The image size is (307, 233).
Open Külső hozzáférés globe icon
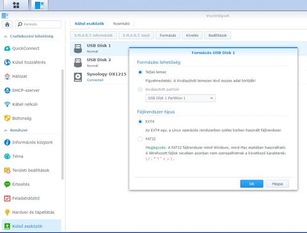[x=7, y=63]
